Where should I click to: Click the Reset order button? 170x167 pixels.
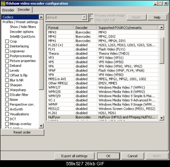click(x=22, y=132)
